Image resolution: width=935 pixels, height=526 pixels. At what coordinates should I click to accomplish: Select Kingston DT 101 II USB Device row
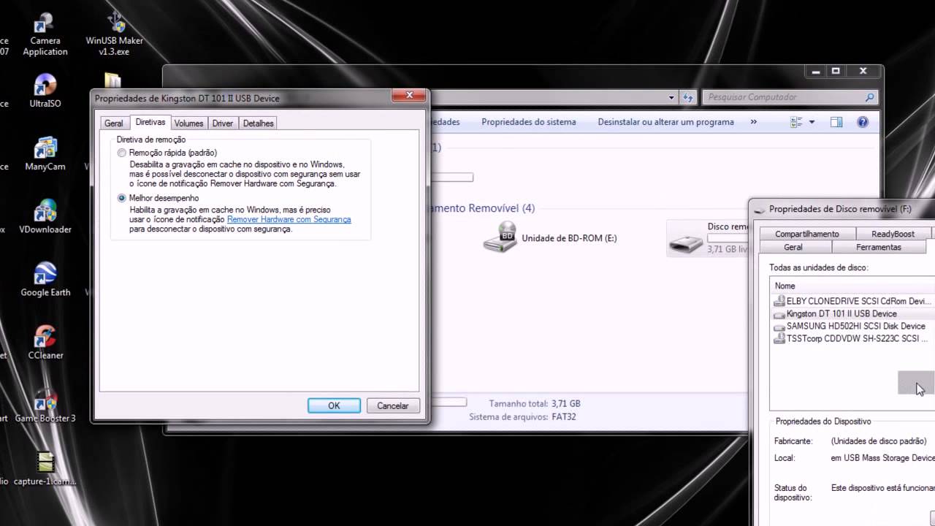click(853, 313)
